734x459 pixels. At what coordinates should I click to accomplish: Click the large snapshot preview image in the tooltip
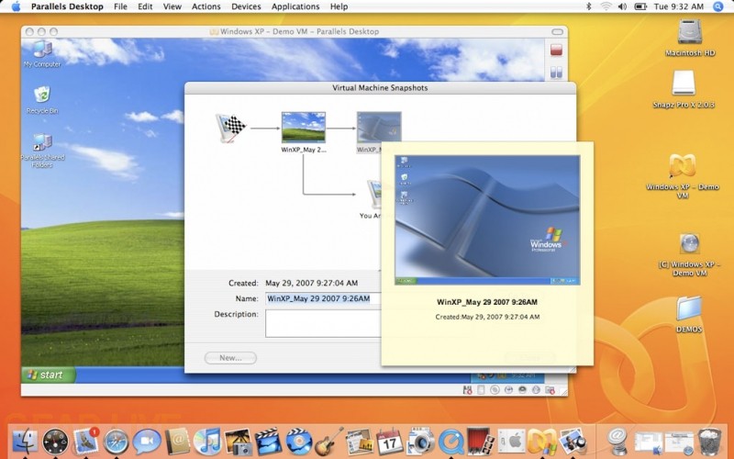click(487, 220)
